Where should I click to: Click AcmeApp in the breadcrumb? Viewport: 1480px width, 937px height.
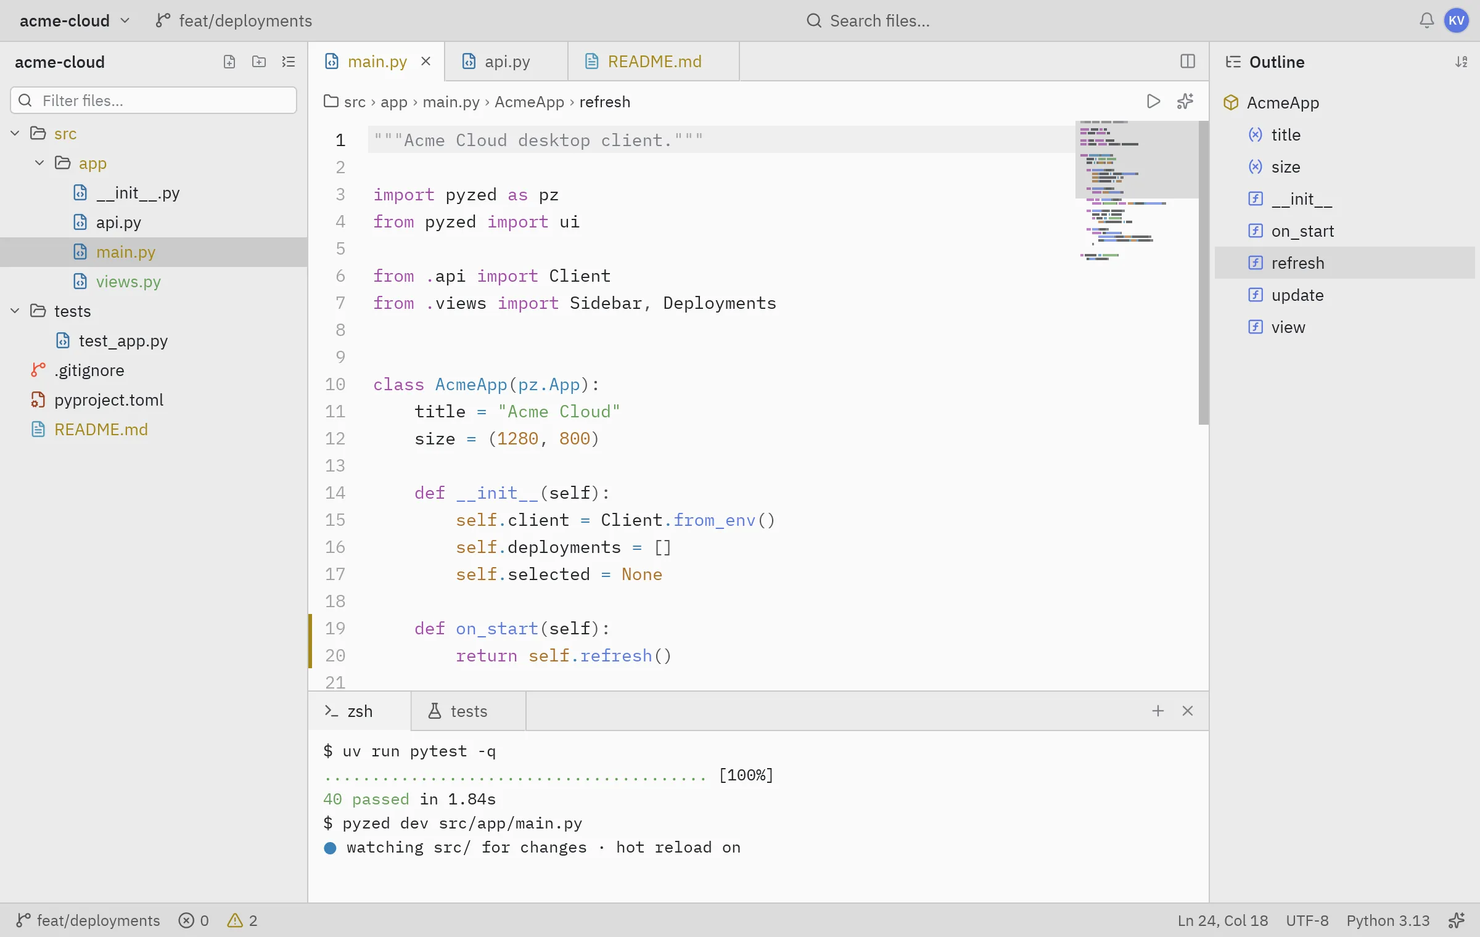pos(529,102)
